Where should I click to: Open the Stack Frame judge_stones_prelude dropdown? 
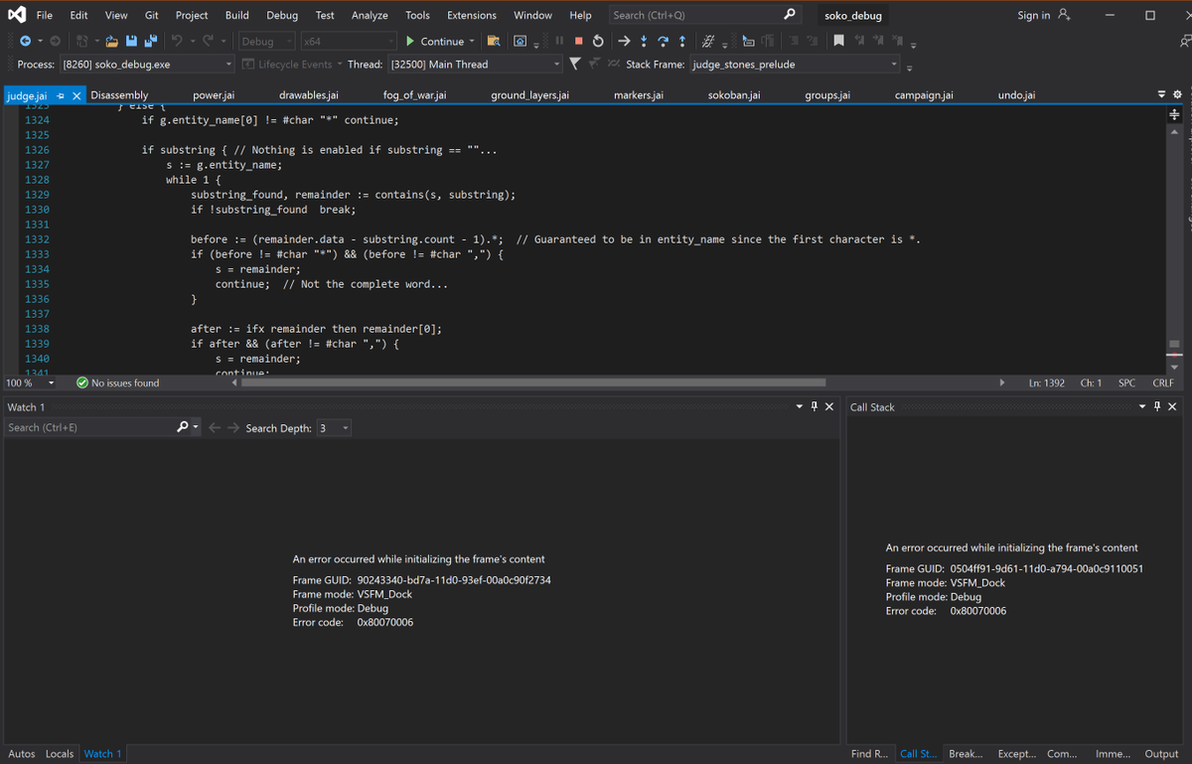(x=794, y=64)
